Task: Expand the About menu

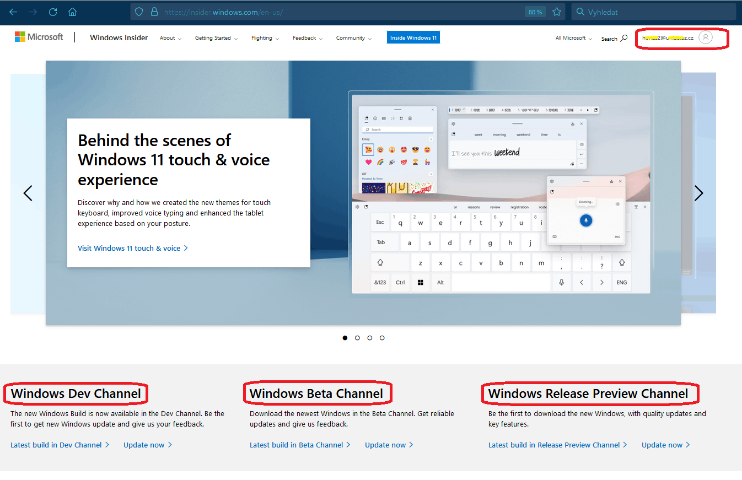Action: [170, 38]
